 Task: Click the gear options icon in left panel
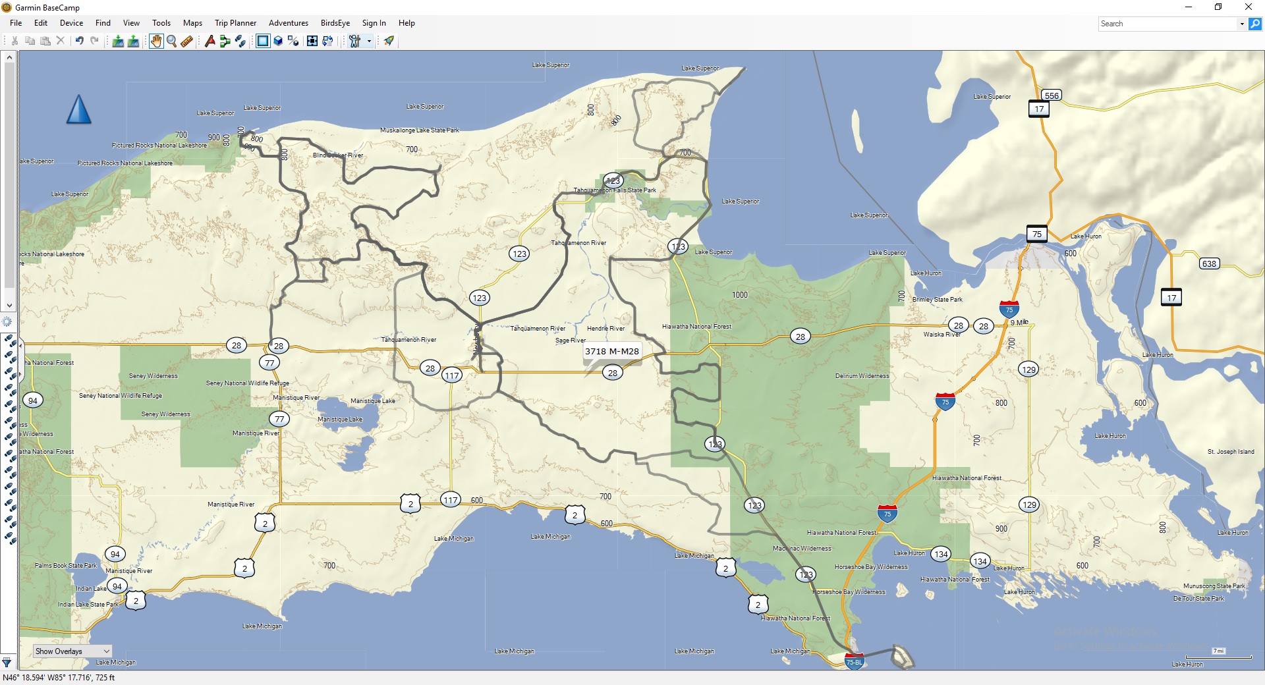tap(7, 321)
